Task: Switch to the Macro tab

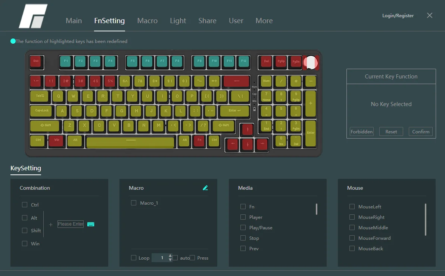Action: (x=147, y=21)
